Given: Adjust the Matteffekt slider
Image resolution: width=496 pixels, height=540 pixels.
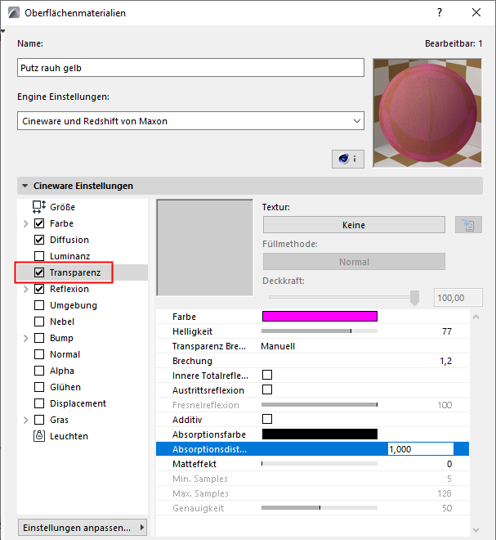Looking at the screenshot, I should tap(319, 464).
